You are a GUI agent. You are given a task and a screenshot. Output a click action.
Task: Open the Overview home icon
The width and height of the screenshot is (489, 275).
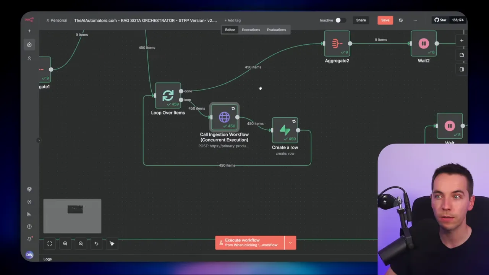[29, 45]
